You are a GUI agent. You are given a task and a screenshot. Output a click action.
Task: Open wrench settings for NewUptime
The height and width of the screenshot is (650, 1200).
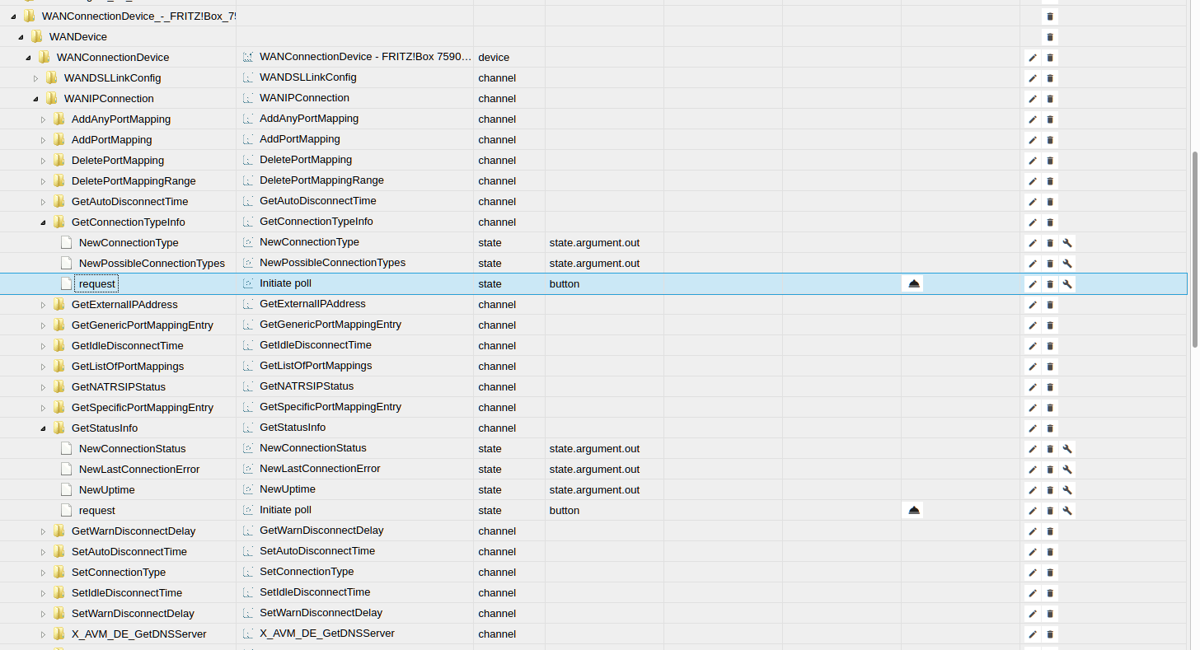pos(1067,490)
